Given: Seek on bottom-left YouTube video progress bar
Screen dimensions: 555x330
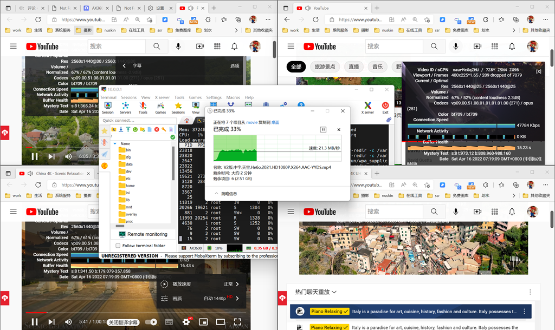Looking at the screenshot, I should click(136, 313).
